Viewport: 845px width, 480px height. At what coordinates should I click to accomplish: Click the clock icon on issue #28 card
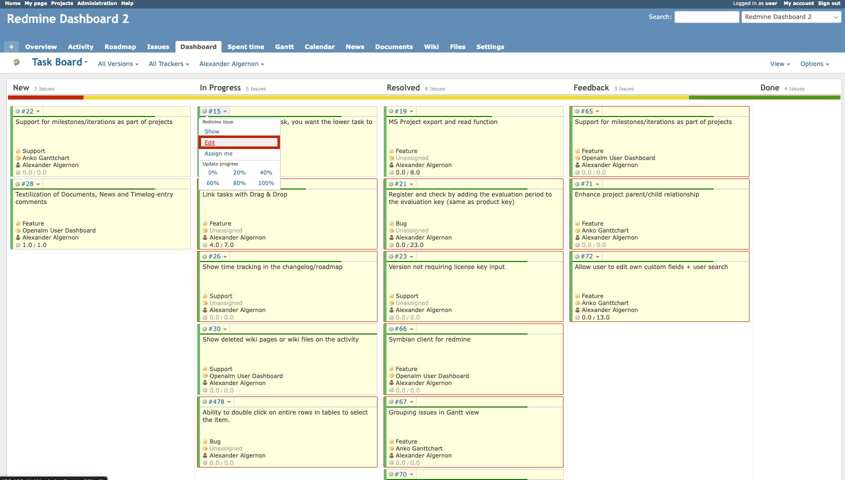[x=18, y=245]
